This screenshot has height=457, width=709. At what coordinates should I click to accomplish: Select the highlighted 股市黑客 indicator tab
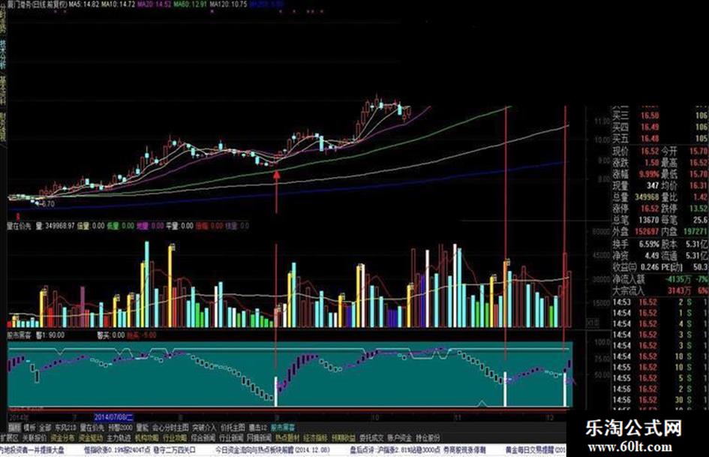[x=283, y=428]
